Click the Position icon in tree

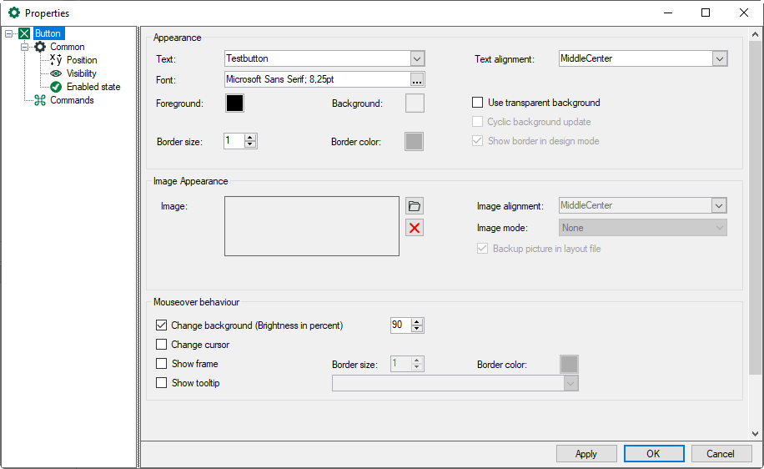[x=56, y=60]
